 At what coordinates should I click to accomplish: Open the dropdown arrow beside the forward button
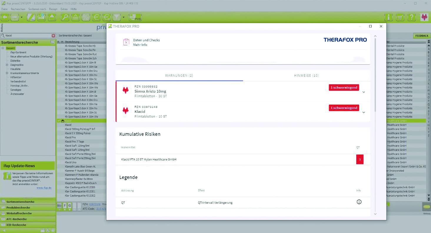pyautogui.click(x=21, y=17)
